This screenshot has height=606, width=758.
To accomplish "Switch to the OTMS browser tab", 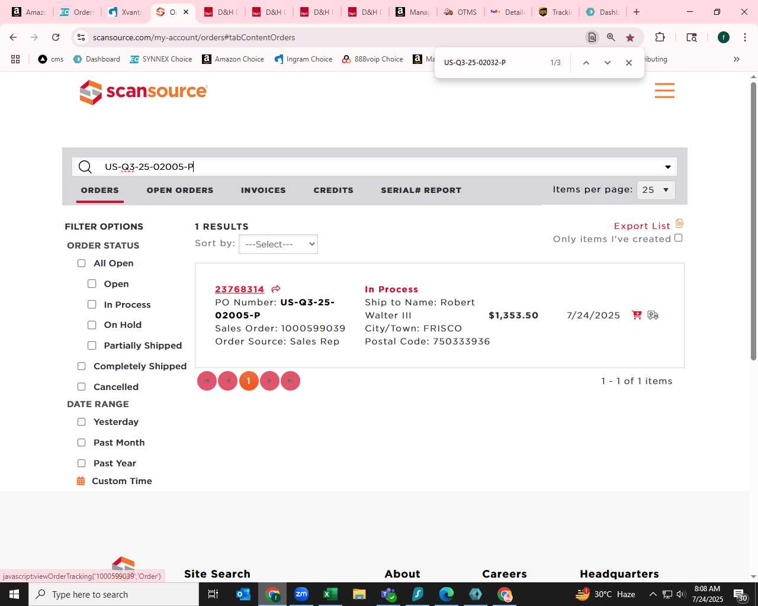I will tap(460, 12).
